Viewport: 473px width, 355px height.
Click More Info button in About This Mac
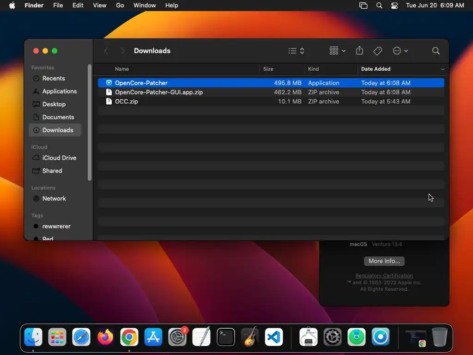tap(384, 261)
